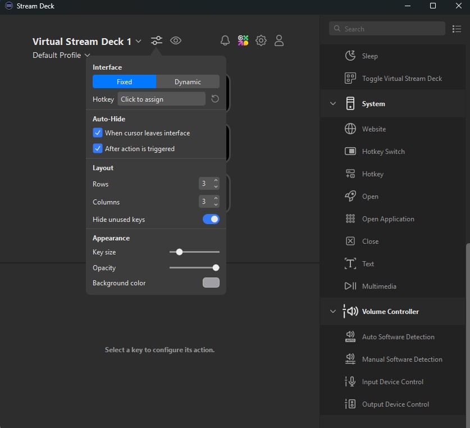Collapse the Volume Controller category
Screen dimensions: 470x428
(x=333, y=312)
